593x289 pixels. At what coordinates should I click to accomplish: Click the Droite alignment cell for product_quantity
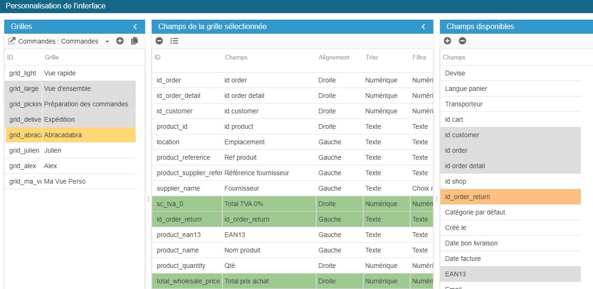pos(327,266)
